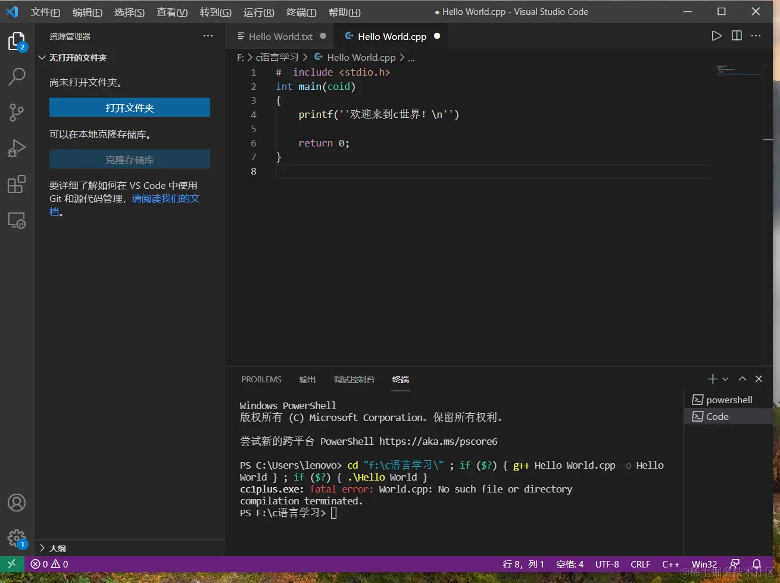Click the 打开文件夹 button

(x=130, y=108)
